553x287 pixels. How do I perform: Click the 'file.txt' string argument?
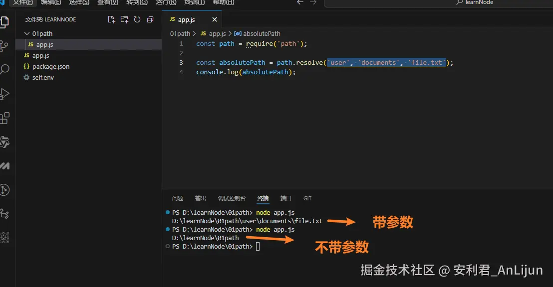[x=427, y=63]
